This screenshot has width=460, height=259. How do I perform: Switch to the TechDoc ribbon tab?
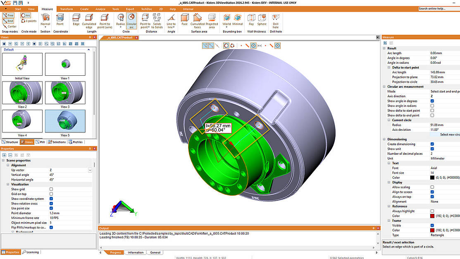pos(146,9)
